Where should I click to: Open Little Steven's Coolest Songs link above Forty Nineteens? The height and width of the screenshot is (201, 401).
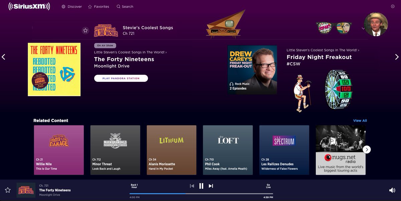pos(130,52)
